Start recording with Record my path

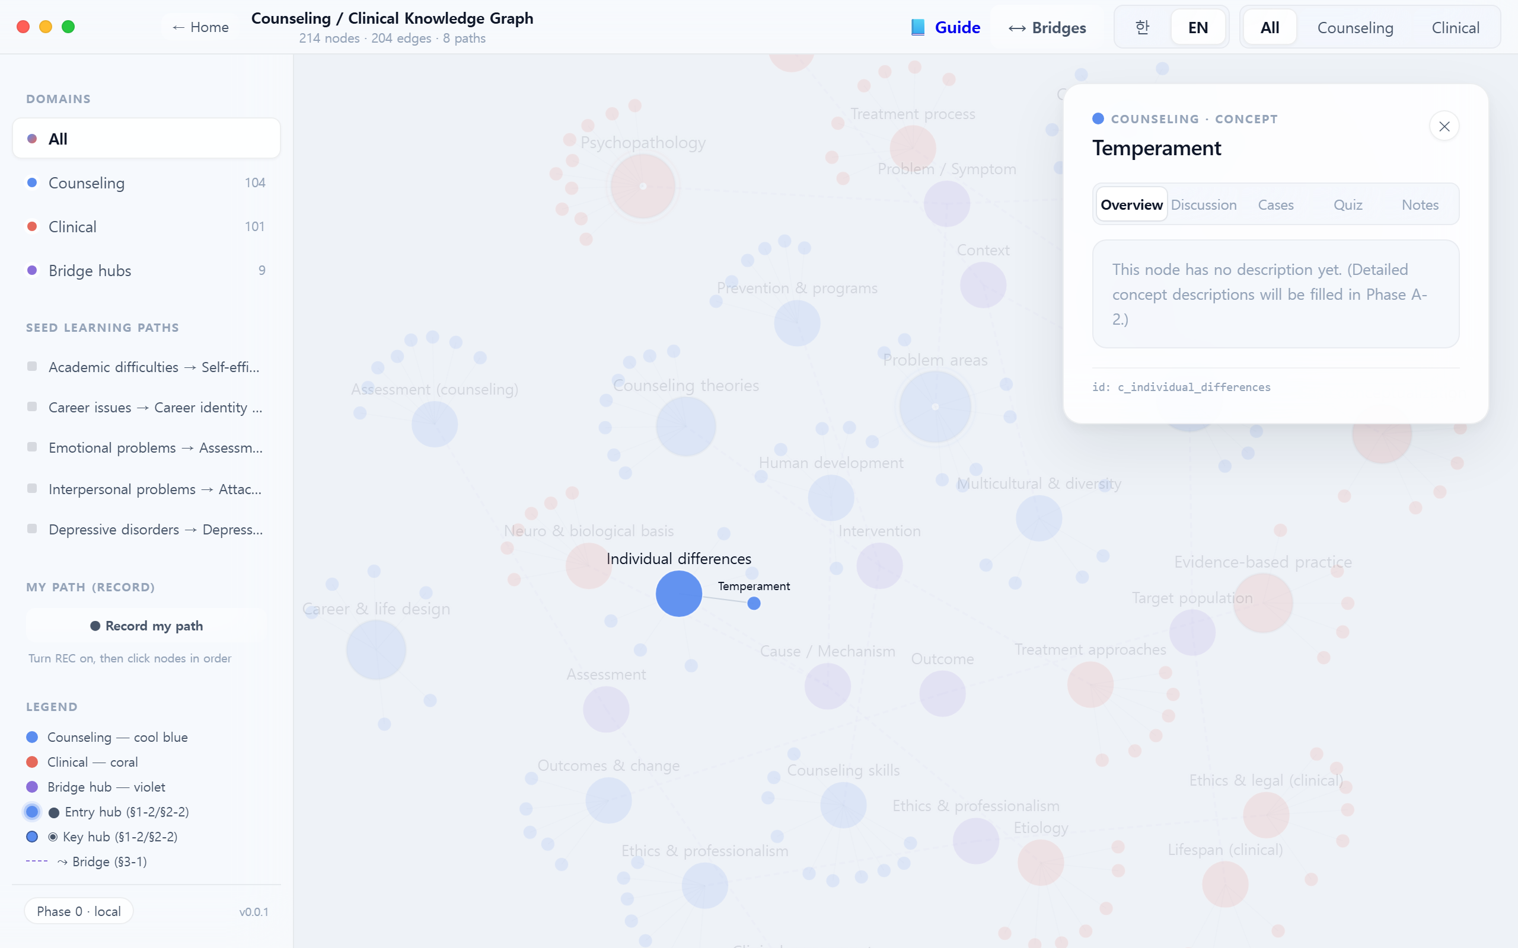pyautogui.click(x=146, y=625)
